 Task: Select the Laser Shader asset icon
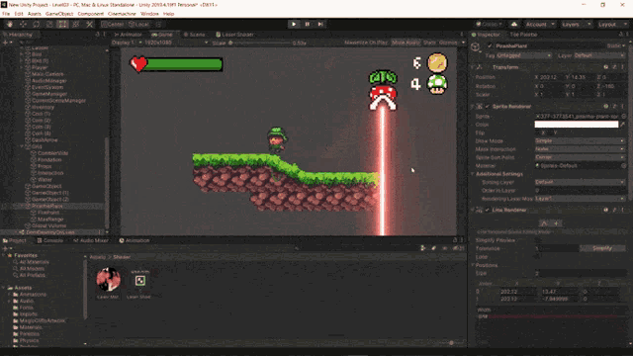pyautogui.click(x=139, y=280)
